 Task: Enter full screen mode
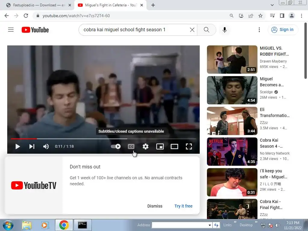coord(189,146)
